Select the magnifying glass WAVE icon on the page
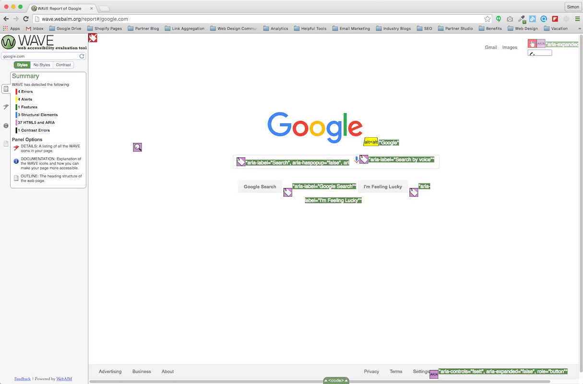This screenshot has height=384, width=583. coord(137,147)
